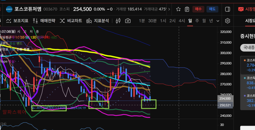Select the 일 daily timeframe
Image resolution: width=255 pixels, height=130 pixels.
point(190,21)
